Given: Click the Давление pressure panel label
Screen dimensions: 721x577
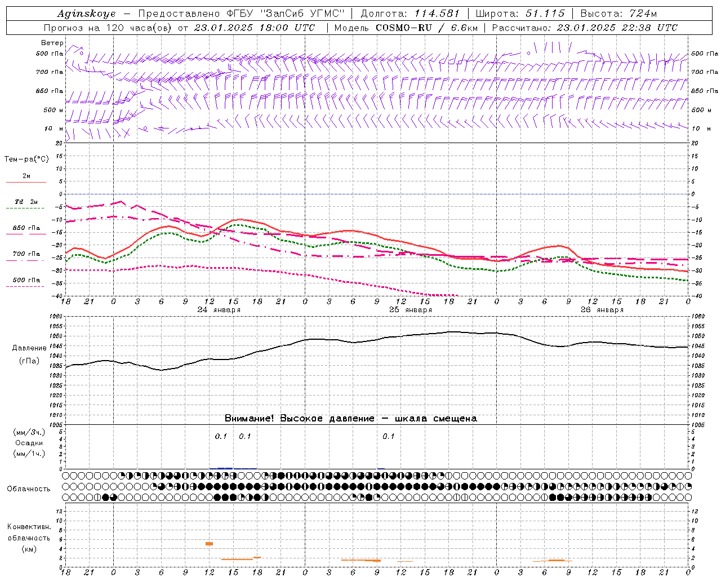Looking at the screenshot, I should point(29,348).
